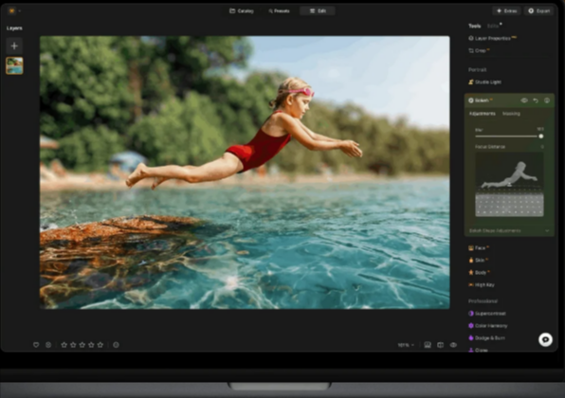Reset the Bokeh tool with undo arrow
Screen dimensions: 565x398
[536, 100]
